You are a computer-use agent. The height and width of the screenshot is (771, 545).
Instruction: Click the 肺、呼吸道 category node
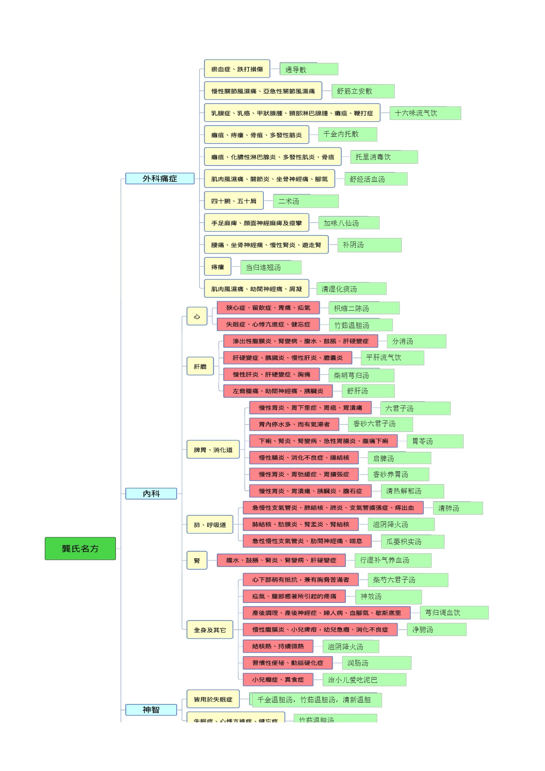[210, 524]
